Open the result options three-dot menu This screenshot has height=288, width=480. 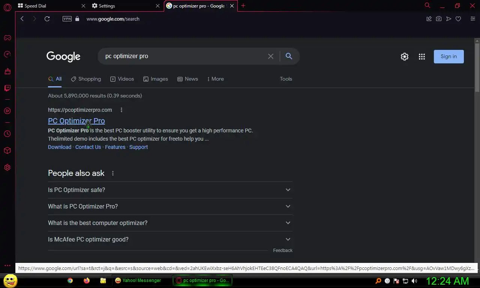pyautogui.click(x=121, y=110)
